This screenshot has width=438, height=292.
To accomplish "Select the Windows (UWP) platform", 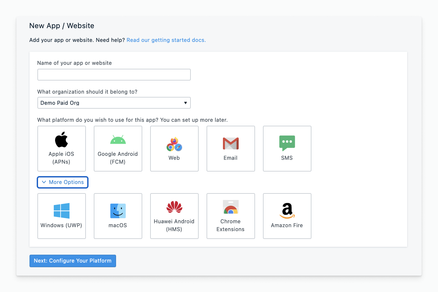I will click(62, 216).
